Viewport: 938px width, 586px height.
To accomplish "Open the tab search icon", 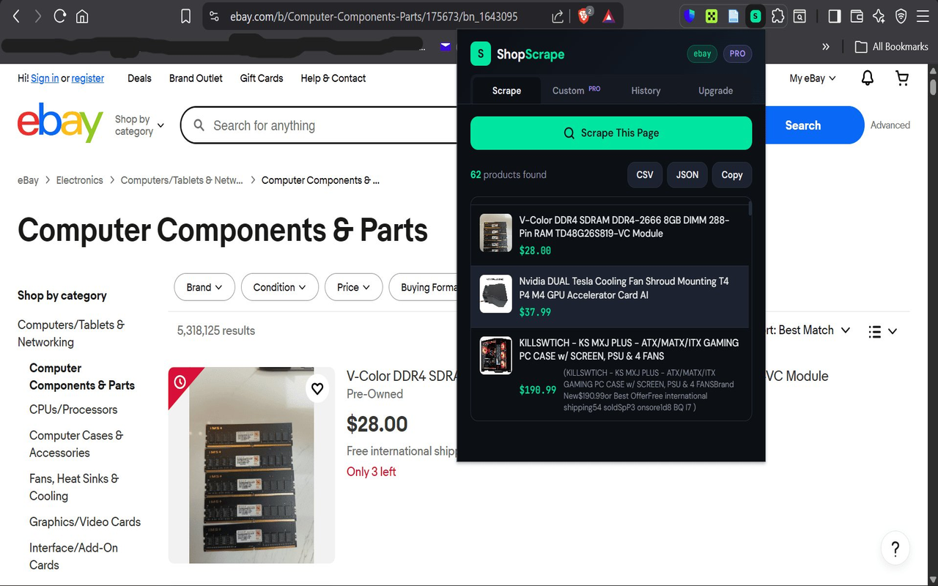I will tap(800, 16).
